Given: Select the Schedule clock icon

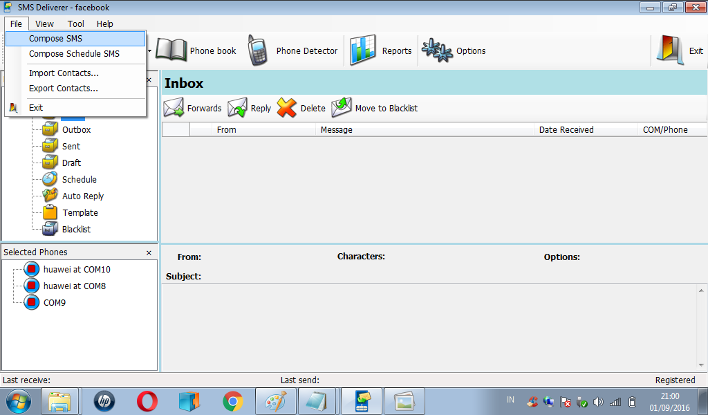Looking at the screenshot, I should point(50,179).
